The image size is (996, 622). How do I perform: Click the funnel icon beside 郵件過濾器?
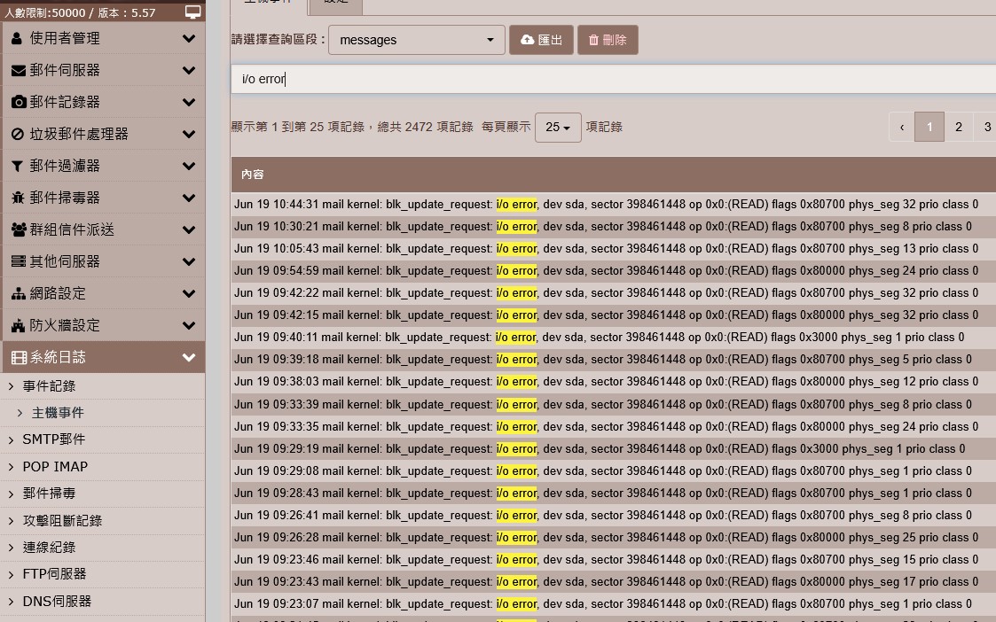coord(18,166)
